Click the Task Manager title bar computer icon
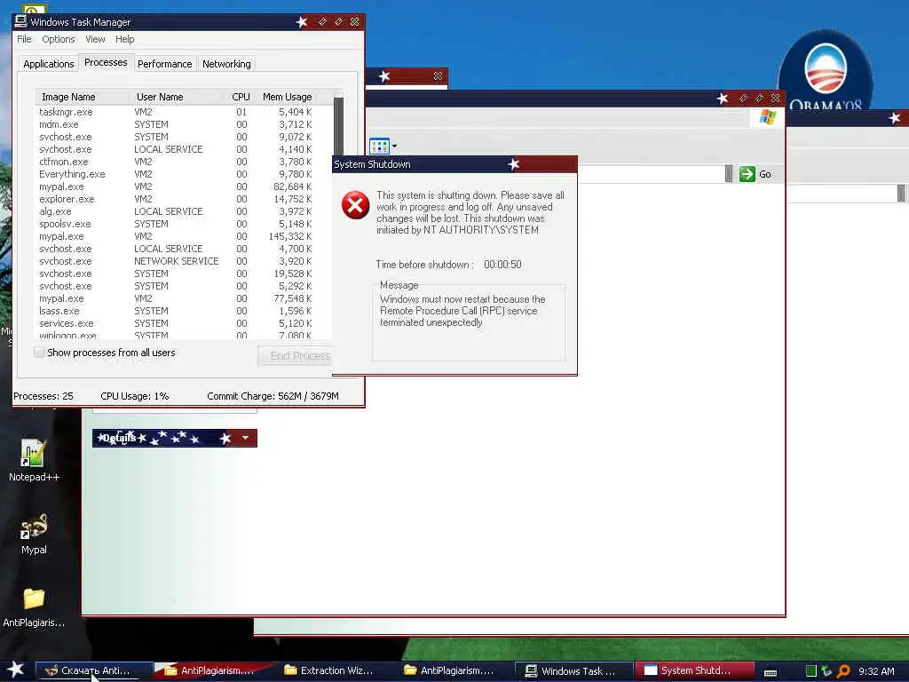The height and width of the screenshot is (682, 909). (20, 21)
